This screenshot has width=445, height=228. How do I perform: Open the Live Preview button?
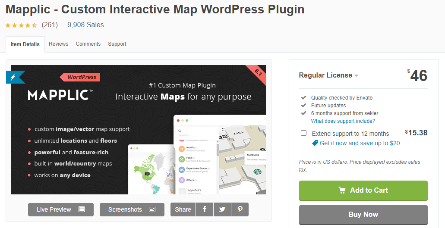pyautogui.click(x=61, y=209)
